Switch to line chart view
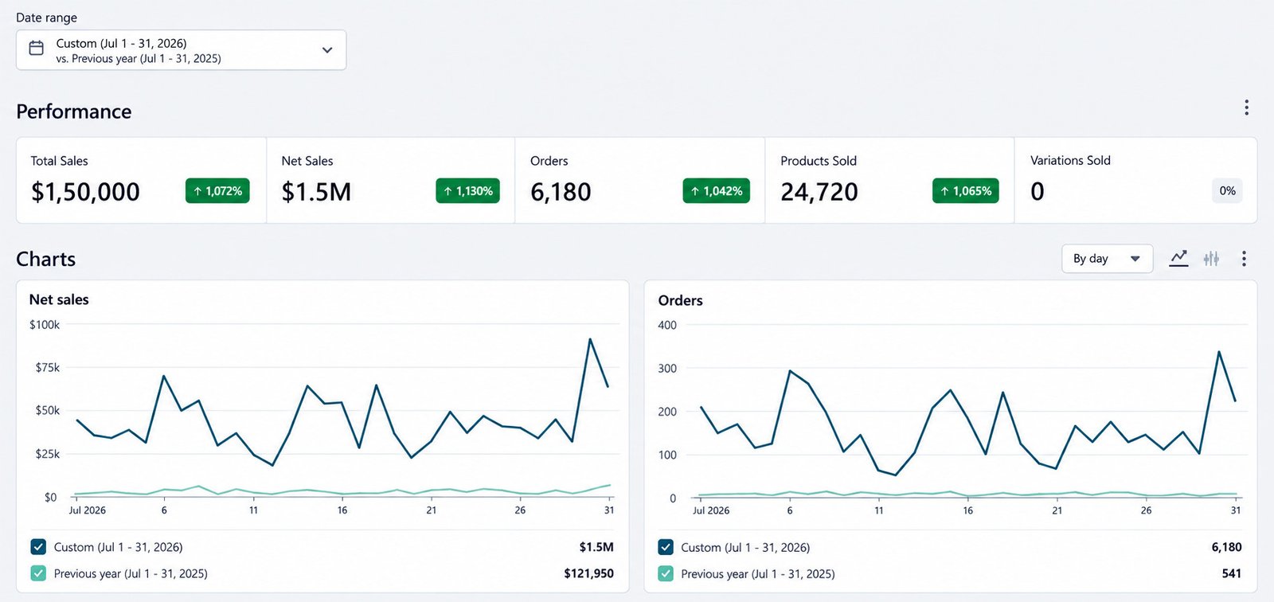This screenshot has height=602, width=1274. [1178, 259]
